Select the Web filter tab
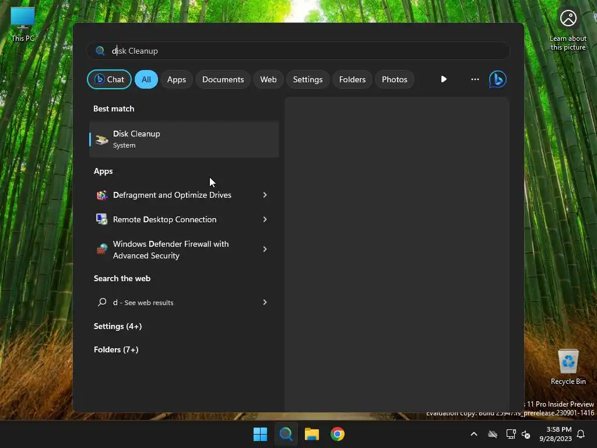The image size is (597, 448). pos(268,79)
